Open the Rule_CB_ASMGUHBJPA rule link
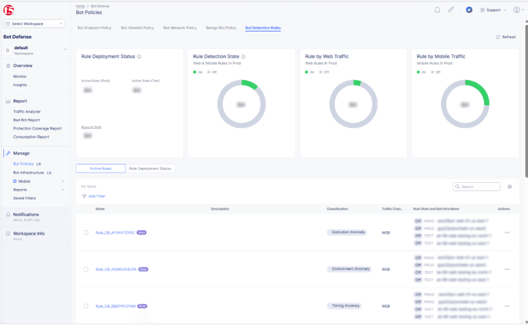528x327 pixels. [x=116, y=269]
